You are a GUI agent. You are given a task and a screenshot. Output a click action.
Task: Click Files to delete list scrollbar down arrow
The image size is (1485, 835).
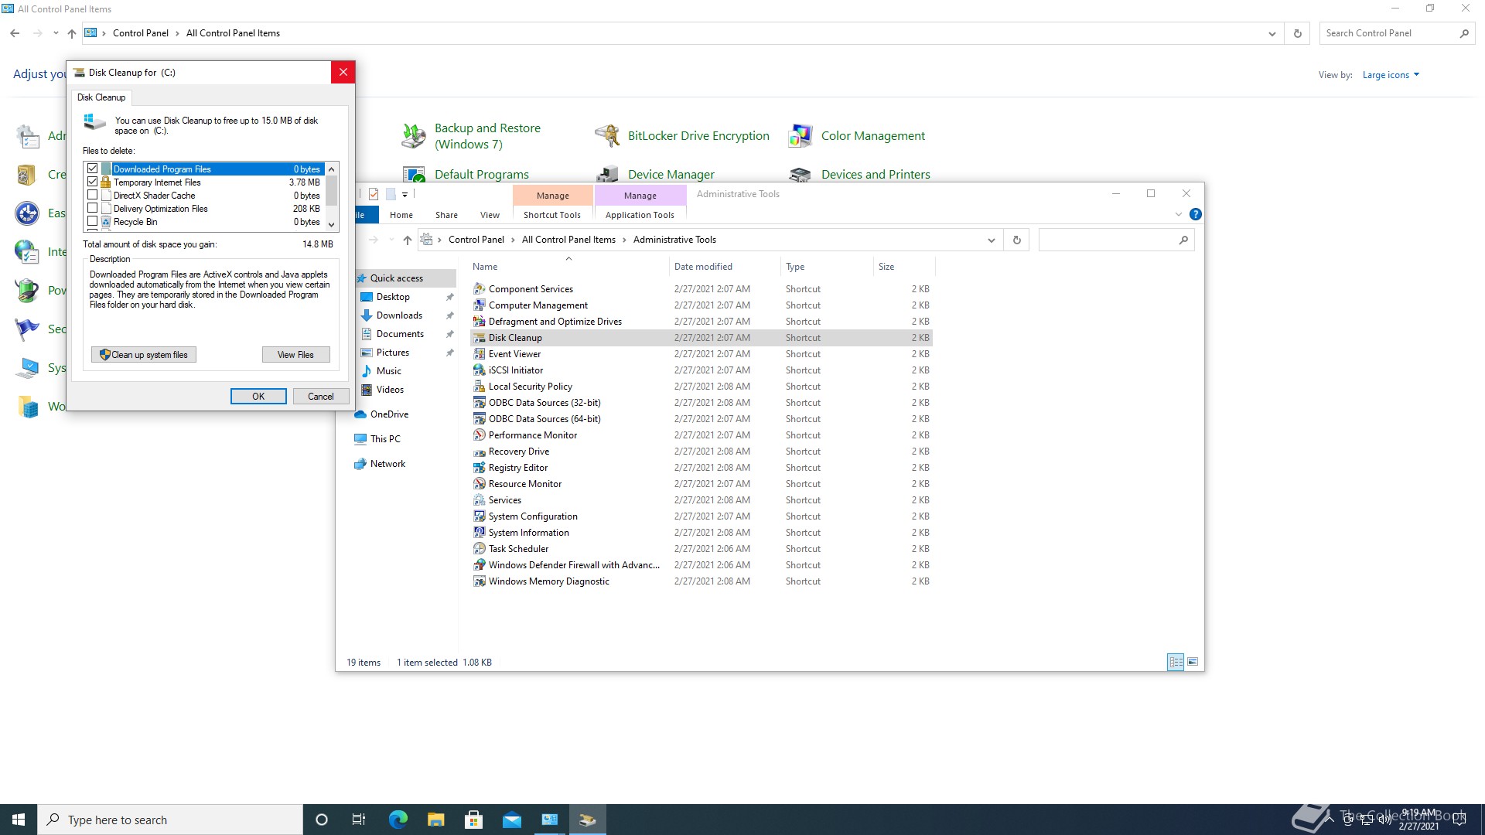coord(332,224)
